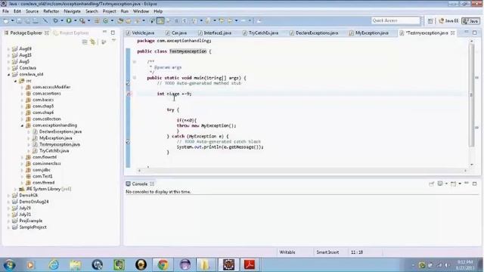
Task: Open the Debug configurations dropdown arrow
Action: click(x=62, y=20)
